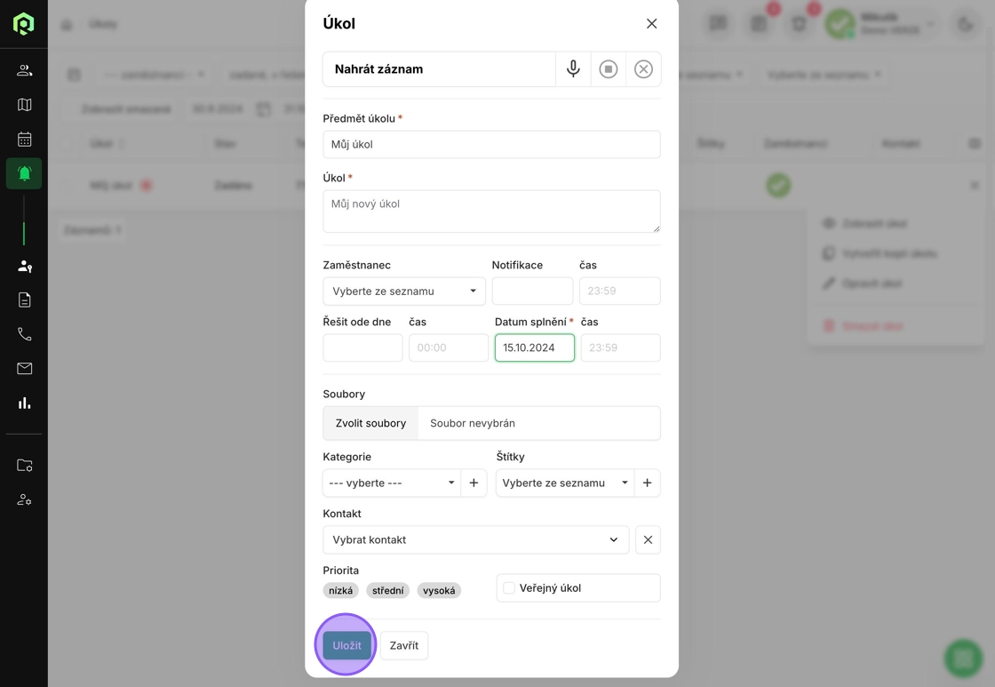Select the phone icon in sidebar

tap(24, 334)
